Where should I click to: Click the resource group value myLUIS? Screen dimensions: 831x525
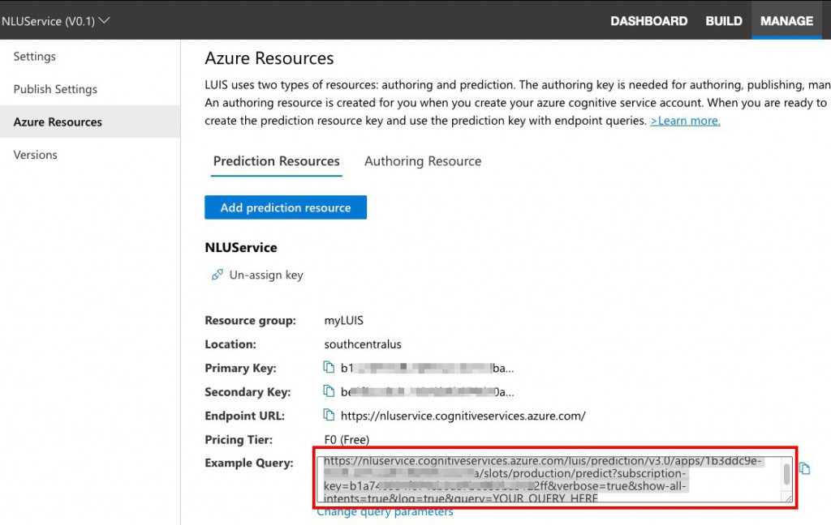343,320
